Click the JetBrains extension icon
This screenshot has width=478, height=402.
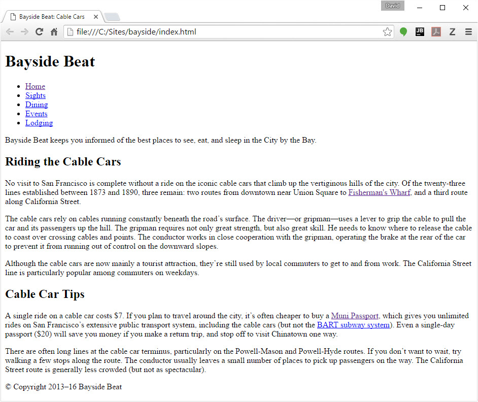coord(420,31)
